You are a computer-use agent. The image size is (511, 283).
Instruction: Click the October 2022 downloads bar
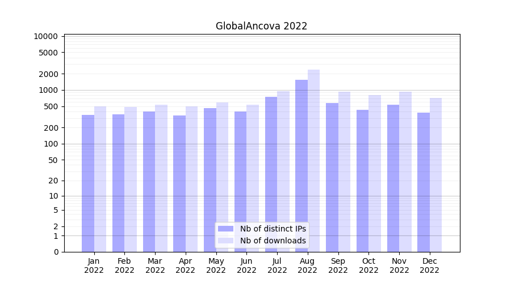pos(375,173)
